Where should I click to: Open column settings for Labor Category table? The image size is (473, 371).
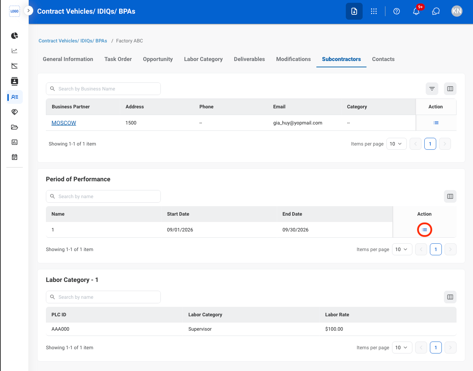[450, 297]
